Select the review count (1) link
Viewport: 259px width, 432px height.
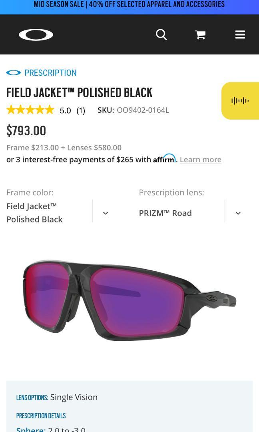(x=80, y=110)
